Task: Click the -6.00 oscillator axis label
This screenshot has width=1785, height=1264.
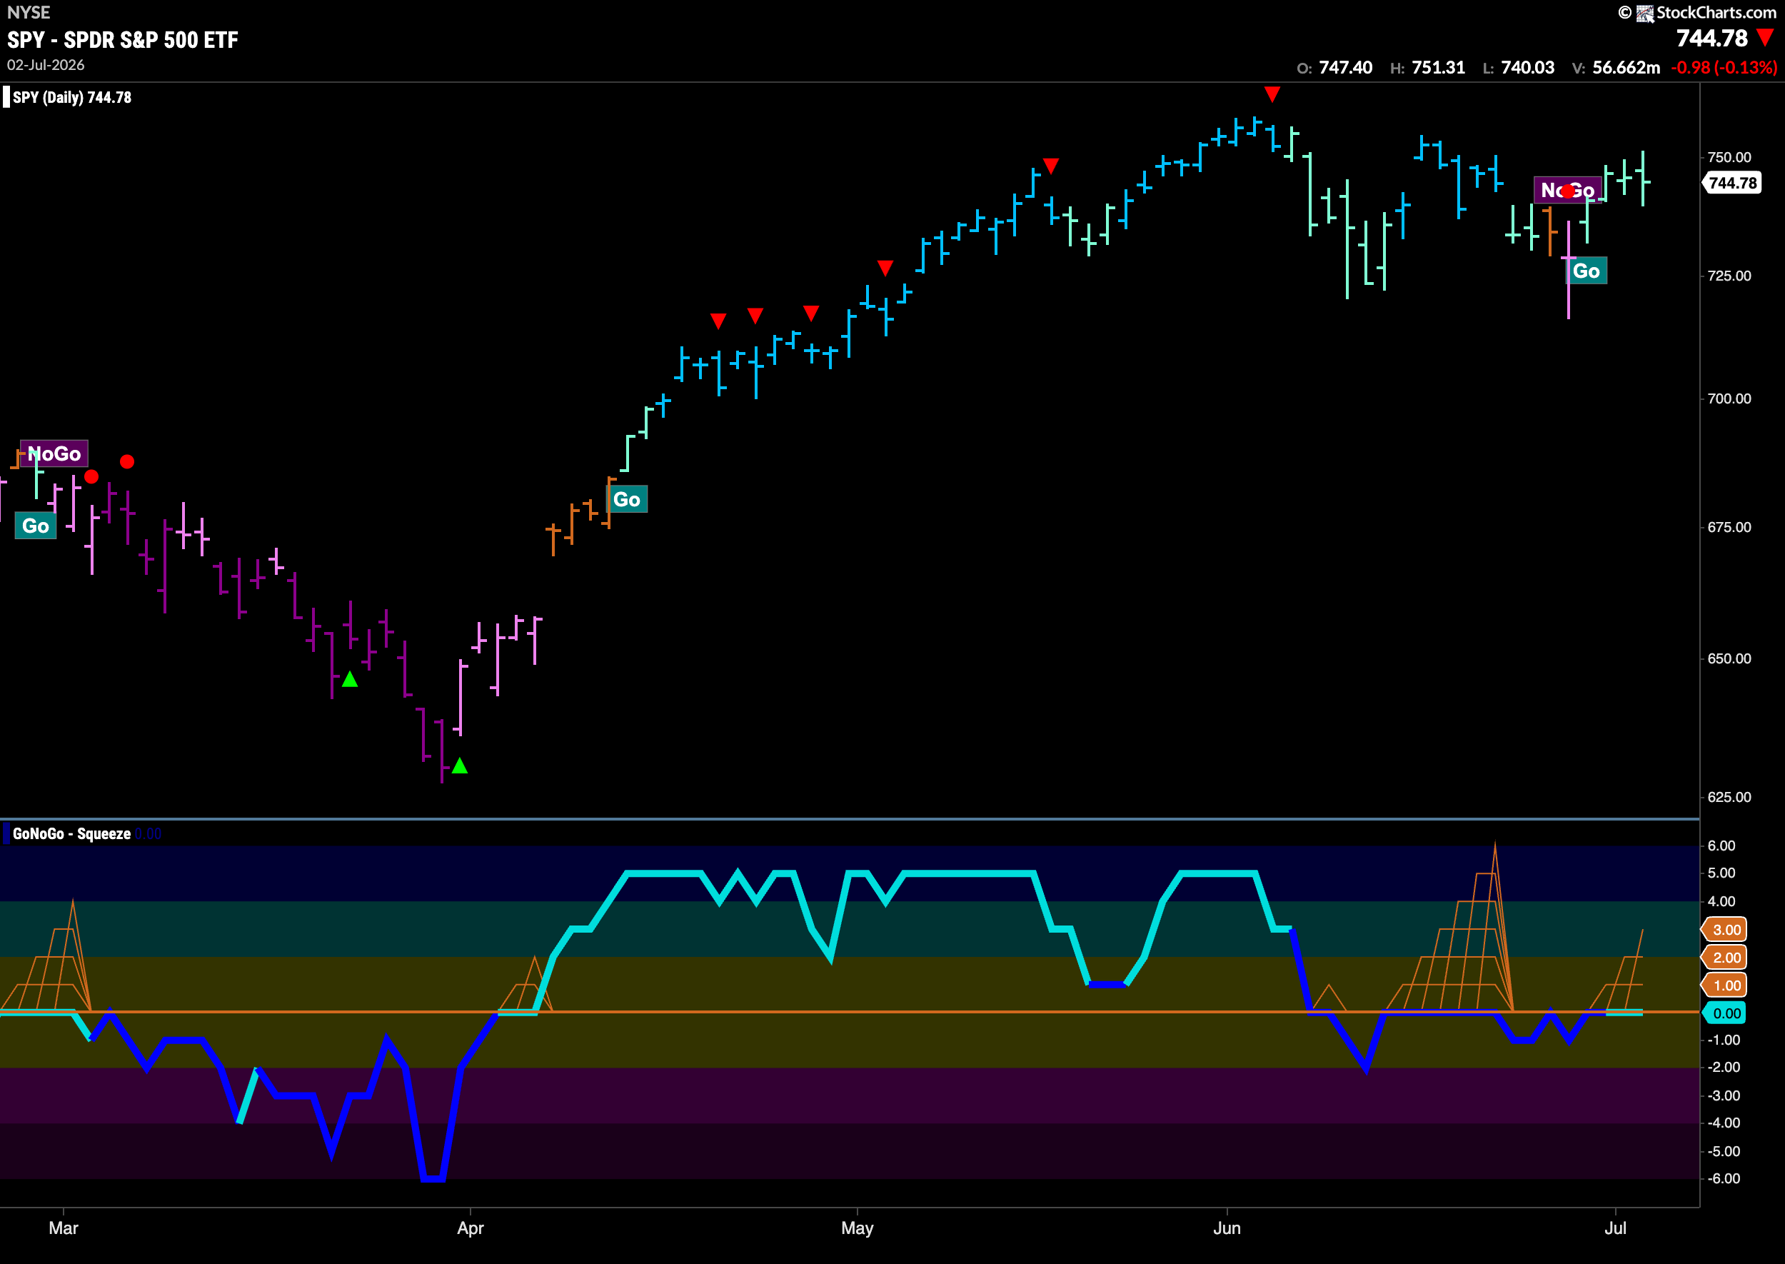Action: 1724,1178
